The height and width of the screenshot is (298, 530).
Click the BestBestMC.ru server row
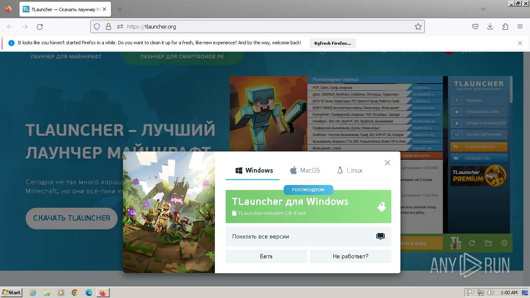click(375, 94)
